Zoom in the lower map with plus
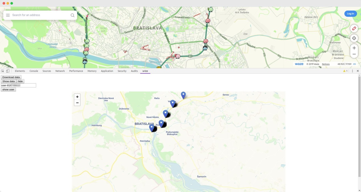 [77, 97]
